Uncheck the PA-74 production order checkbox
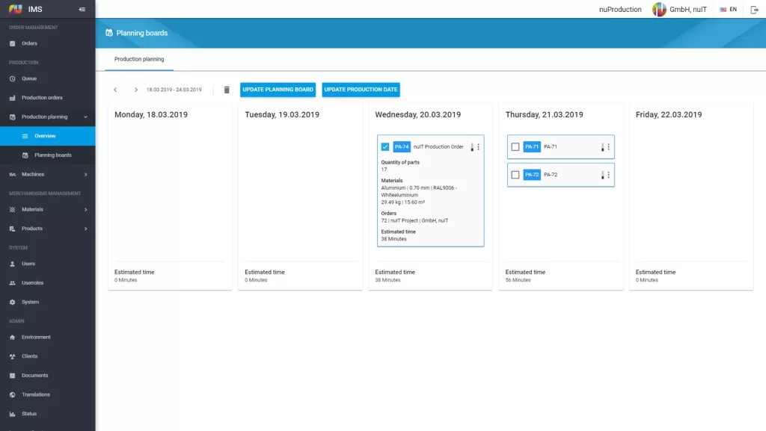 [385, 147]
